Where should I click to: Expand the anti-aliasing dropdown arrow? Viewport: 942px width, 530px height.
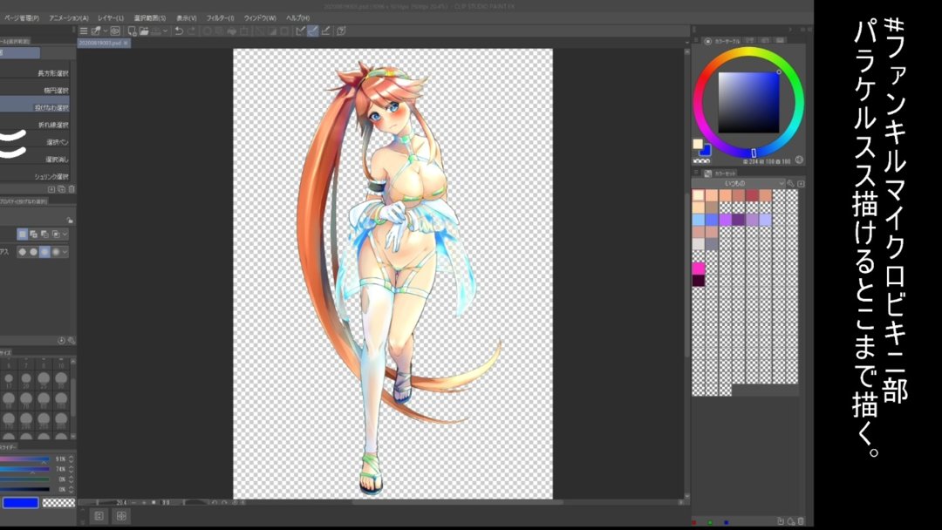[x=65, y=252]
